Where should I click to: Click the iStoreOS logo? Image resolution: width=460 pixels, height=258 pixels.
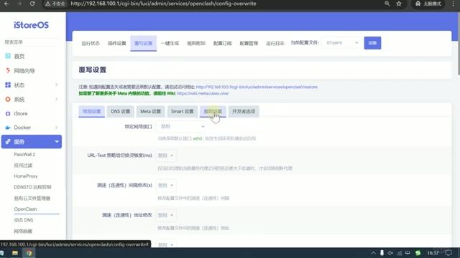[x=31, y=25]
